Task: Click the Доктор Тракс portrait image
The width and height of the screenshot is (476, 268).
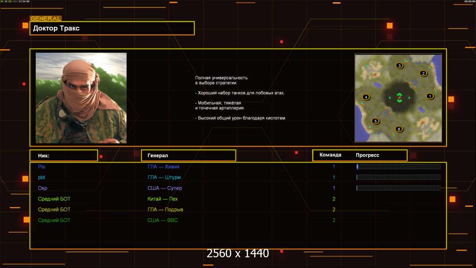Action: pos(81,98)
